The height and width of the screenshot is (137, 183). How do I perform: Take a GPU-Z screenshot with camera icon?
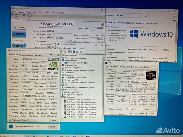point(51,55)
